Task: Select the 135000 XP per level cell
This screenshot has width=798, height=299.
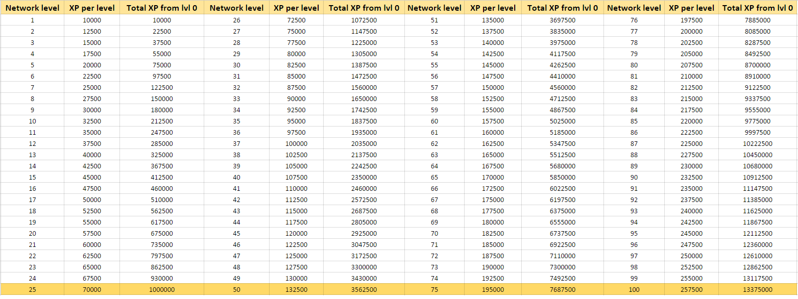Action: 492,20
